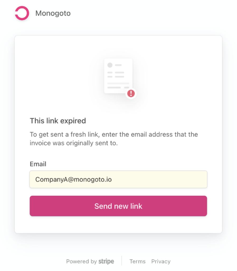Click empty right end of Email field
The image size is (237, 271).
(185, 179)
